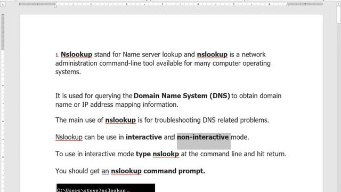This screenshot has height=192, width=341.
Task: Click the phrase 'IP address mapping information.'
Action: (130, 105)
